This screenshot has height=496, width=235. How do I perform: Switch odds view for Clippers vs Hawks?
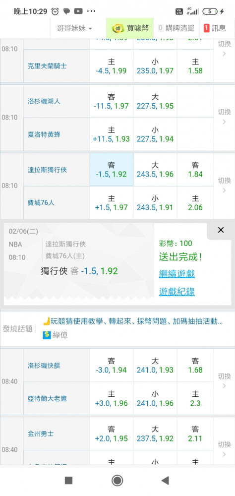tap(224, 381)
